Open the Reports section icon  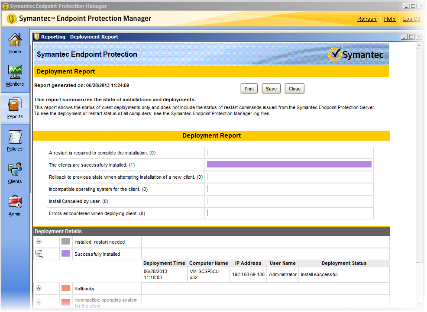[x=15, y=105]
